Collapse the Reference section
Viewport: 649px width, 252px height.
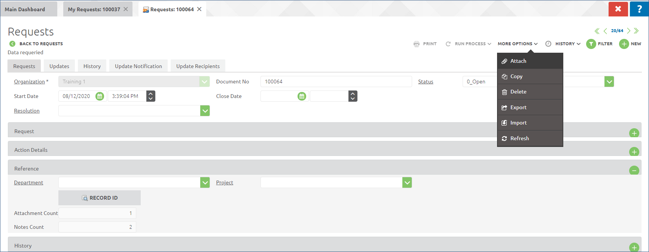[x=634, y=170]
